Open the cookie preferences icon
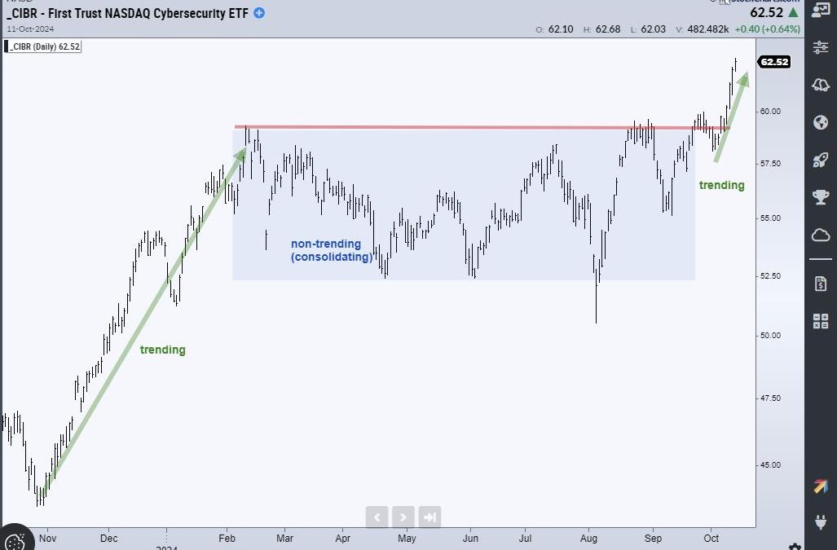 point(15,540)
